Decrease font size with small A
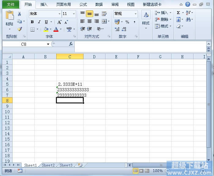Viewport: 214px width, 176px height. (x=66, y=22)
